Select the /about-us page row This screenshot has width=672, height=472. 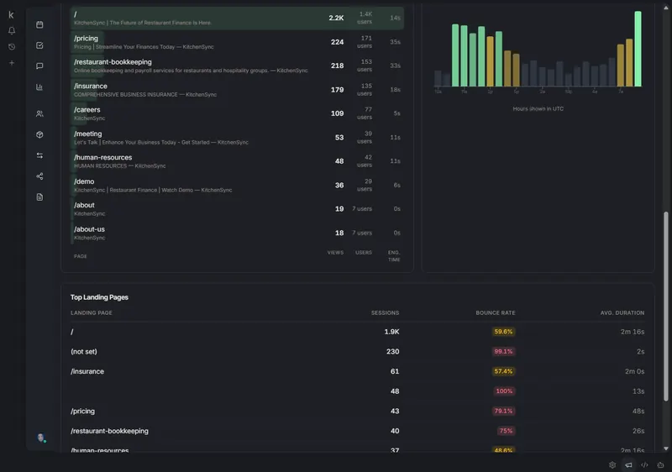pyautogui.click(x=237, y=233)
